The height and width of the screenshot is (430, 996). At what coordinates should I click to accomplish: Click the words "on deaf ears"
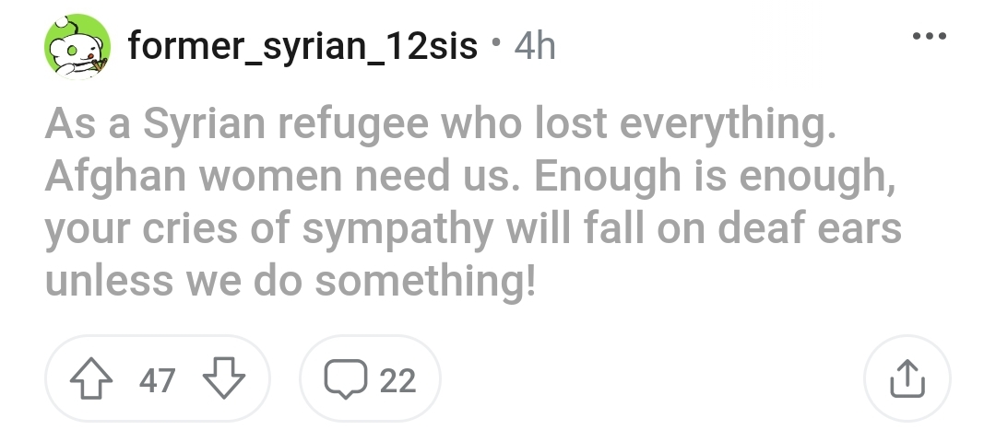[779, 228]
